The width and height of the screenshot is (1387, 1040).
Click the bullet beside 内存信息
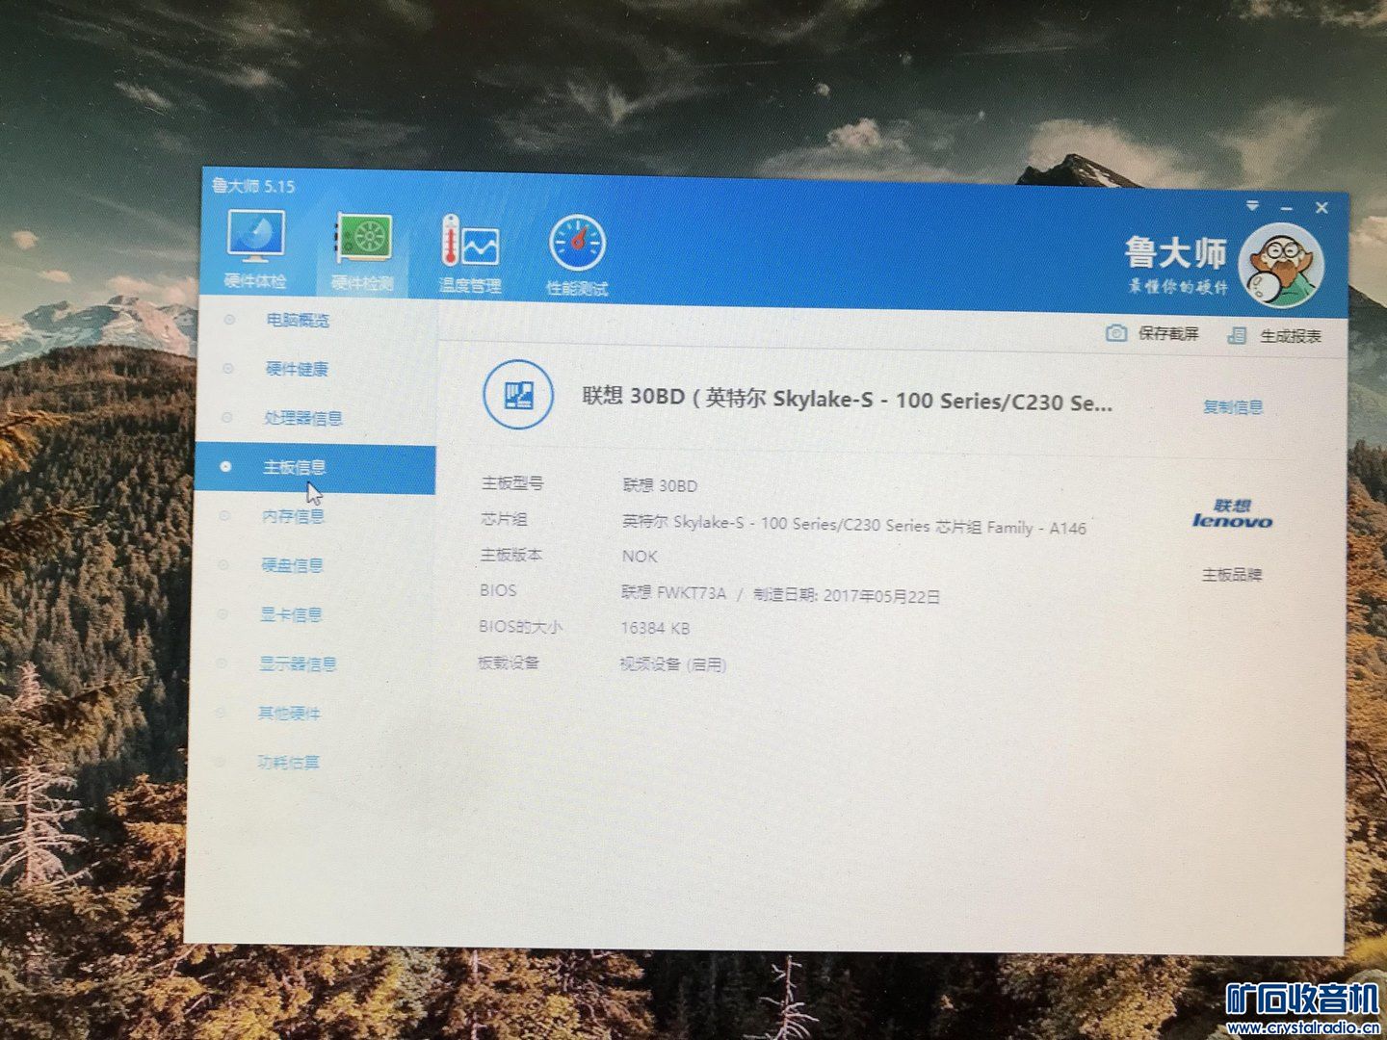tap(224, 516)
